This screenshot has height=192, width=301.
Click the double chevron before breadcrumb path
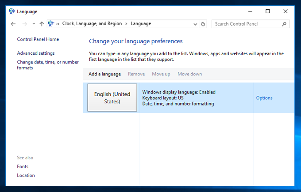[x=58, y=24]
